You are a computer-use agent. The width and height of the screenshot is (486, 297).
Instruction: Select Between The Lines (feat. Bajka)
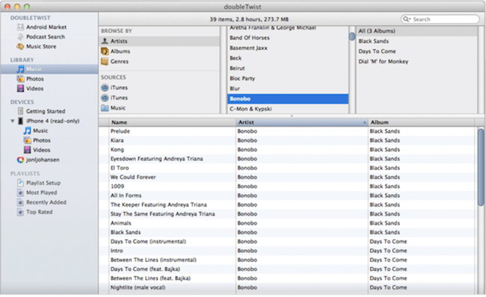(x=150, y=278)
